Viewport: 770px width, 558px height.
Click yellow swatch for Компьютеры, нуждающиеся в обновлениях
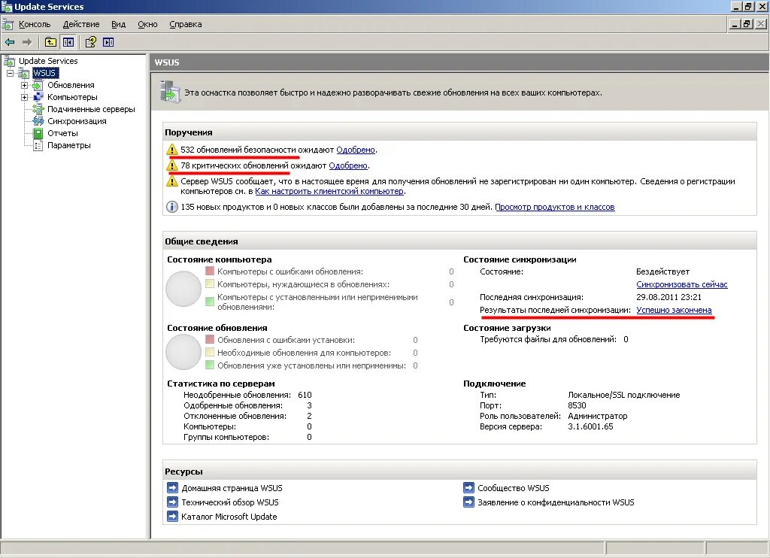point(210,284)
